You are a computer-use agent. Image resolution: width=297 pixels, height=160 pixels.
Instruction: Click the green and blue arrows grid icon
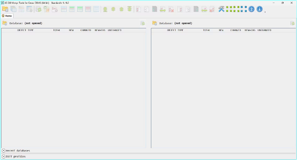click(x=237, y=9)
